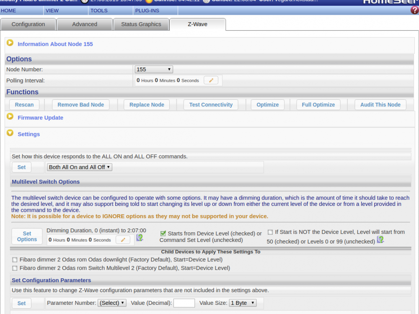The image size is (419, 314).
Task: Tick the Switch Multilevel 2 child device box
Action: 15,268
